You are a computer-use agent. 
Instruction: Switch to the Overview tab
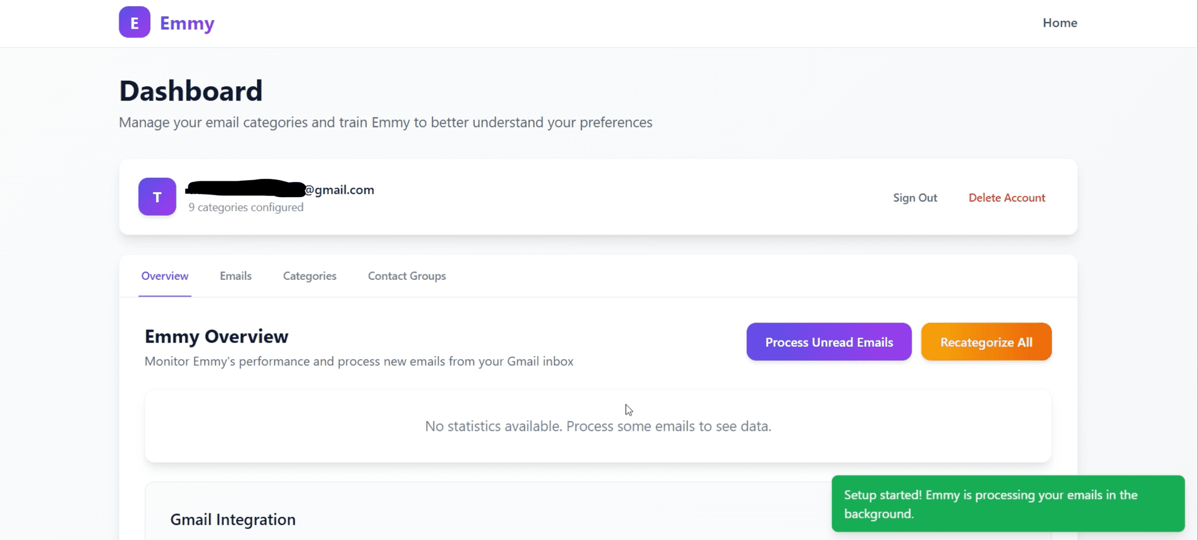165,276
